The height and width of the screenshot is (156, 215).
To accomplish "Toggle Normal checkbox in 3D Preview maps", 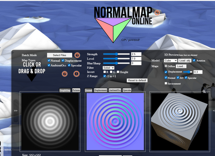I will point(166,78).
